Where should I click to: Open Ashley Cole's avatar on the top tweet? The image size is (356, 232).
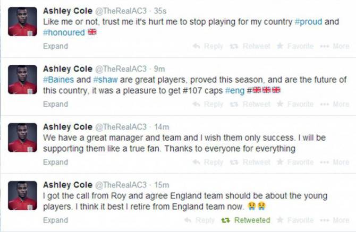(x=22, y=22)
